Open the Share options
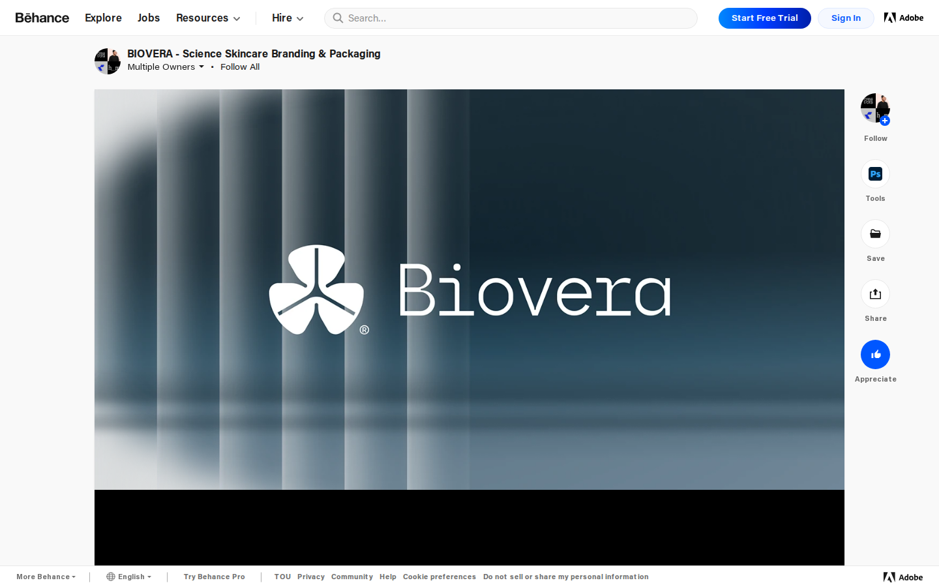The height and width of the screenshot is (587, 939). tap(875, 293)
